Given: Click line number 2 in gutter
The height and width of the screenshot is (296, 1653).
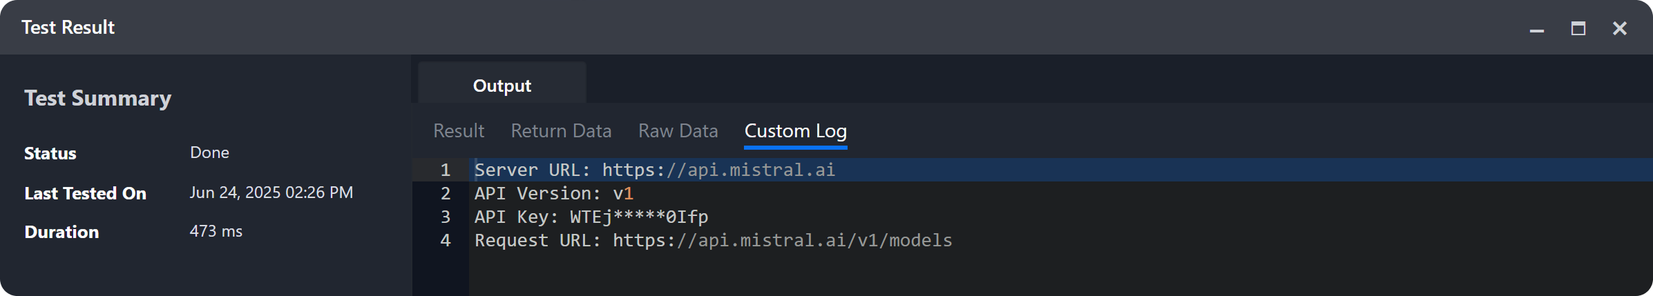Looking at the screenshot, I should [446, 193].
